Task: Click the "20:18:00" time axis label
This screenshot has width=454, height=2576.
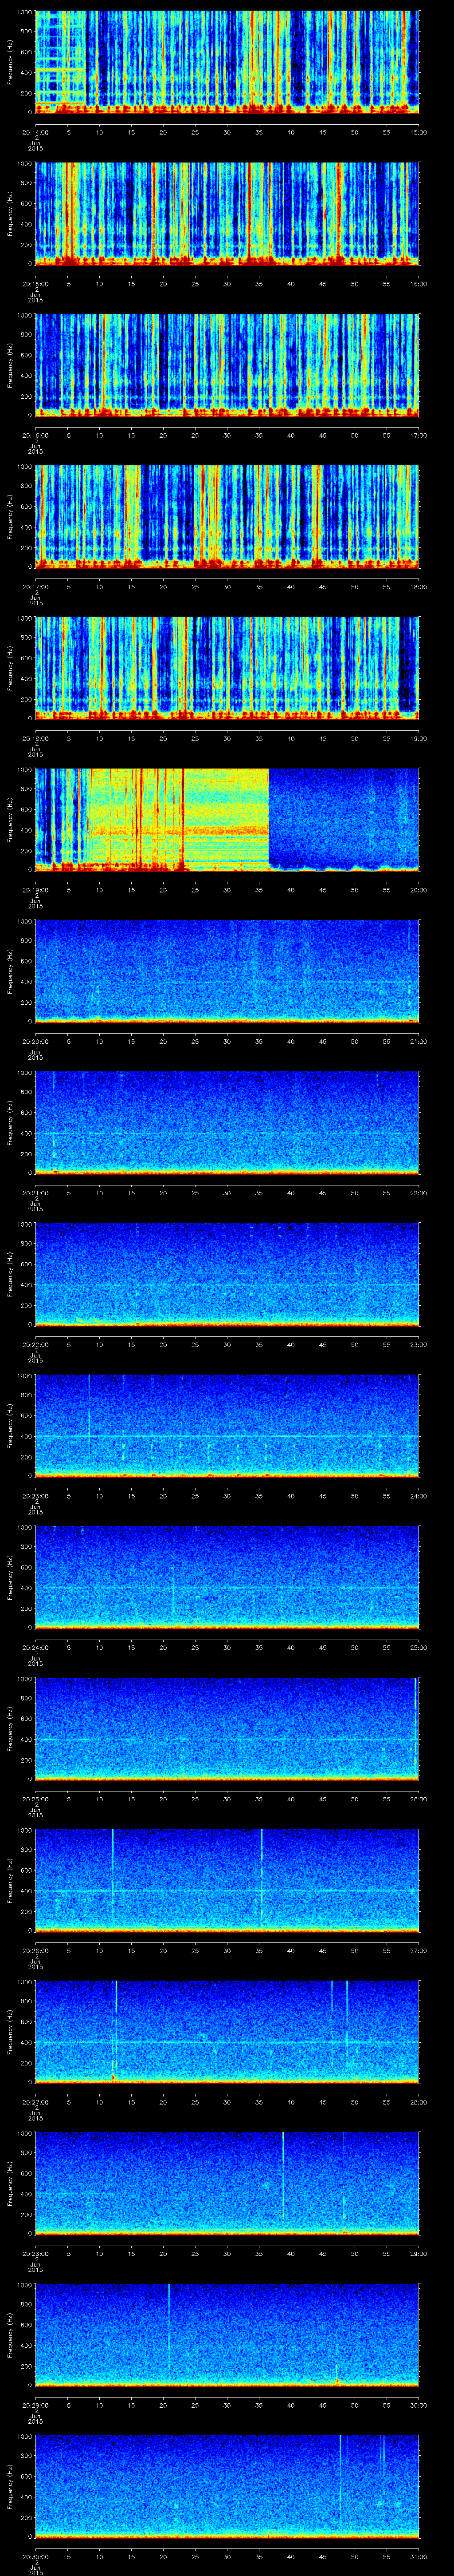Action: coord(36,739)
